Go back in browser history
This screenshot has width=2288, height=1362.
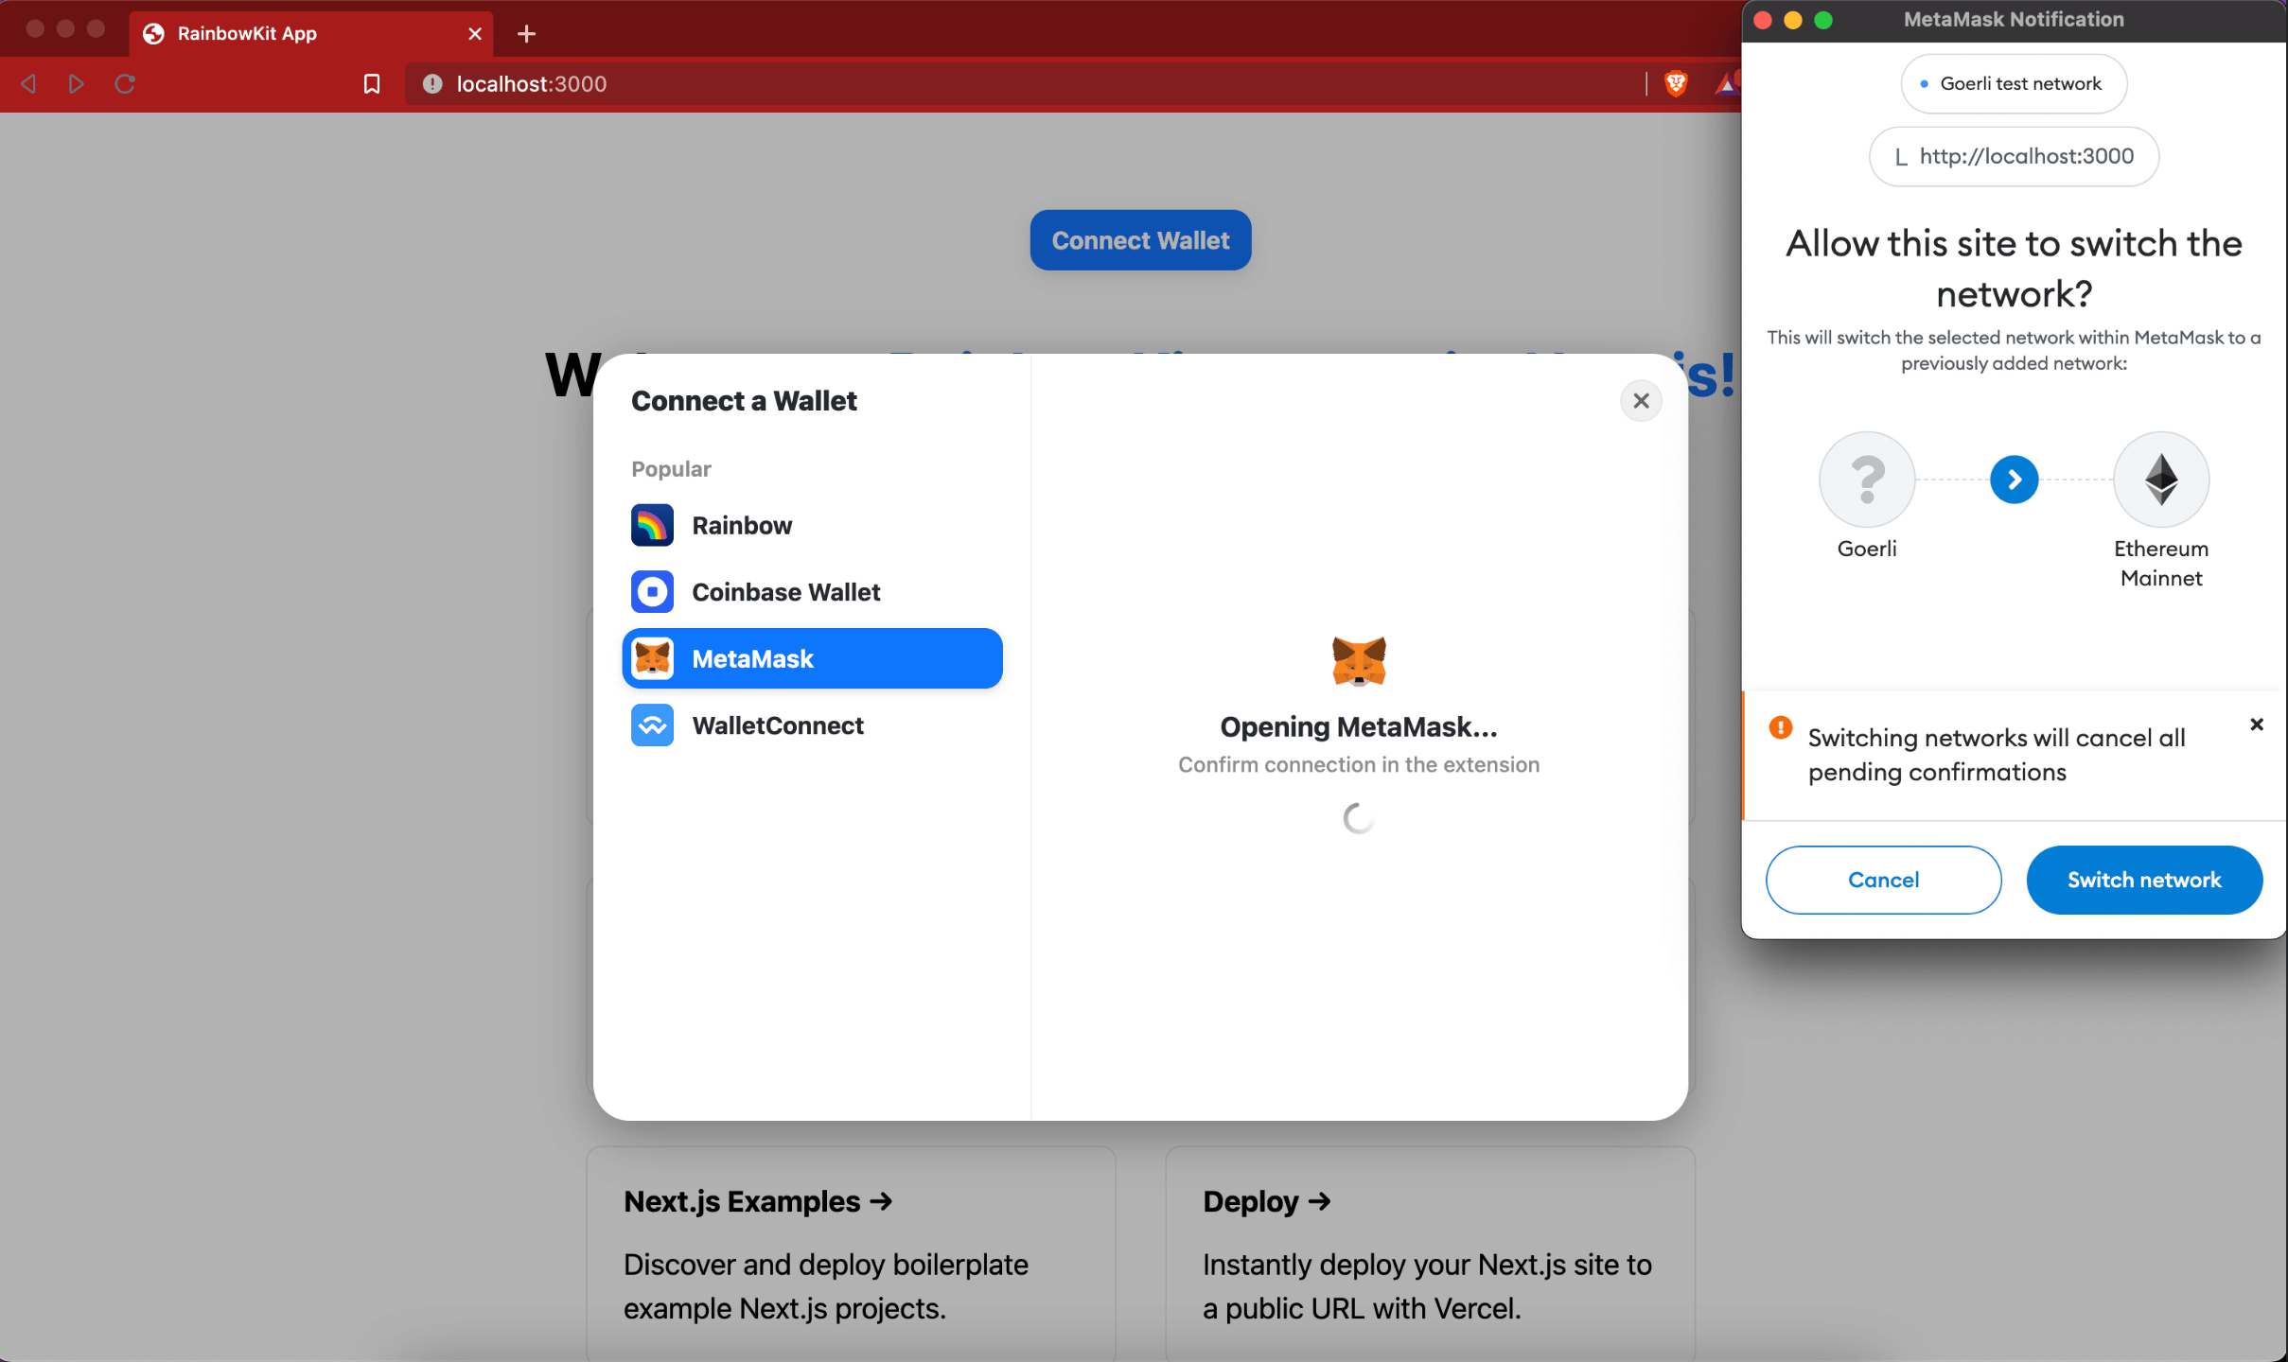tap(28, 84)
